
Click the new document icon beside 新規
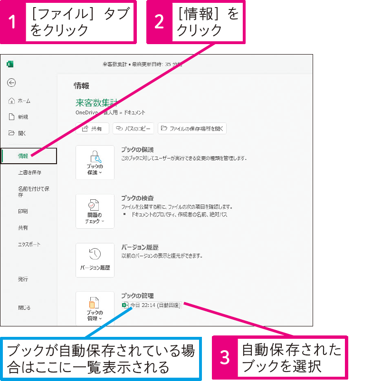click(11, 117)
